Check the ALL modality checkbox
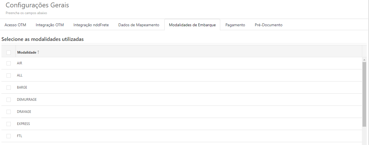The height and width of the screenshot is (145, 369). point(8,75)
